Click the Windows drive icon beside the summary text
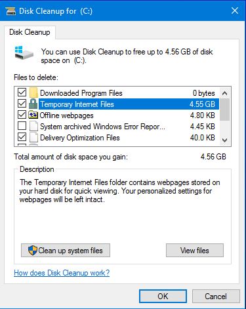This screenshot has height=309, width=246. (24, 52)
